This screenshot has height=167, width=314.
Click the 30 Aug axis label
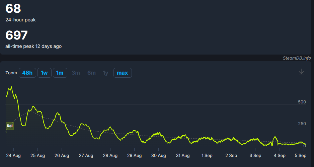159,155
